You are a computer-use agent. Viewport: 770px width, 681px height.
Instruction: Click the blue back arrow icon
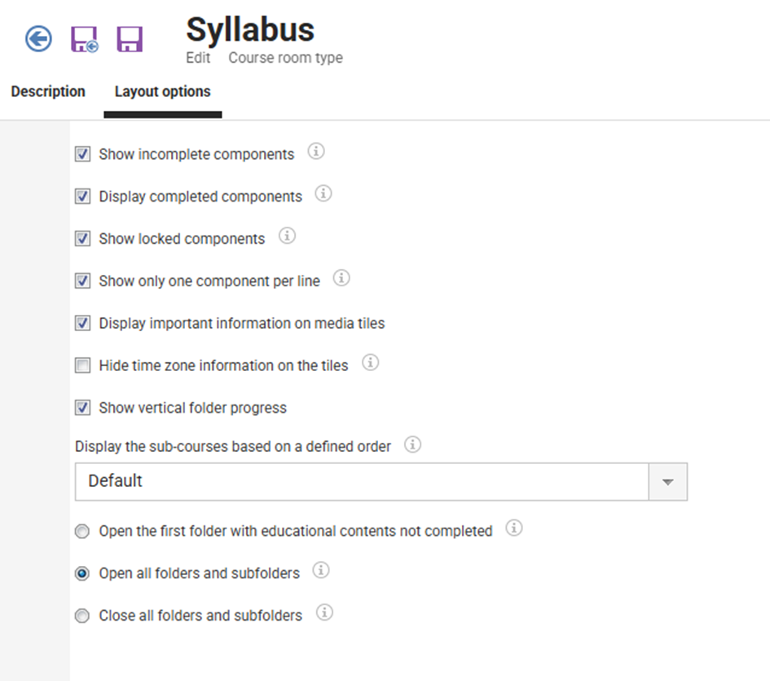point(38,38)
